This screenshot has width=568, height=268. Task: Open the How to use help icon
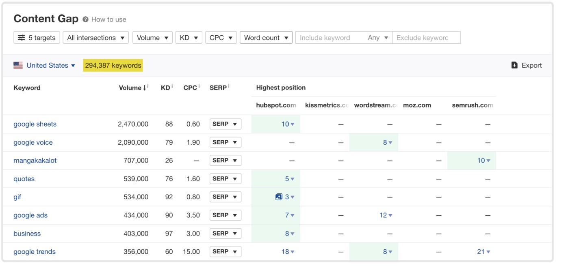click(85, 19)
